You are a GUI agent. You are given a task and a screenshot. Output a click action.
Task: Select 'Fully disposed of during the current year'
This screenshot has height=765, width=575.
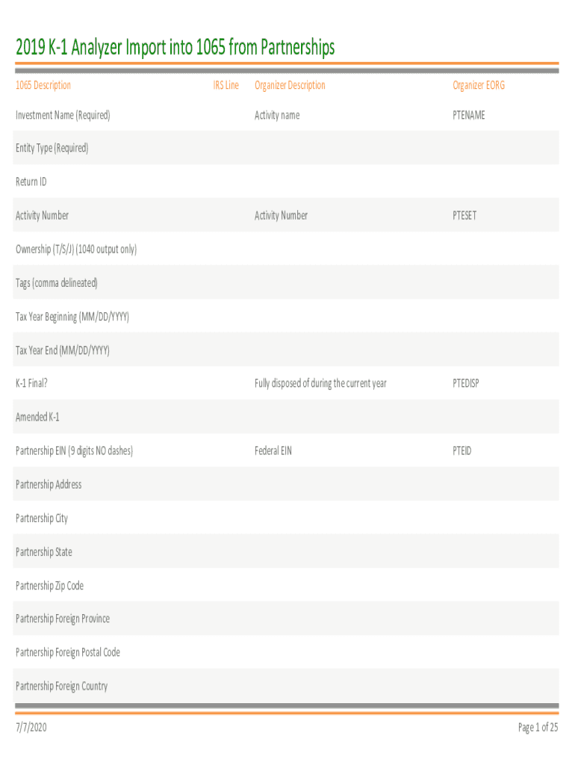point(320,383)
